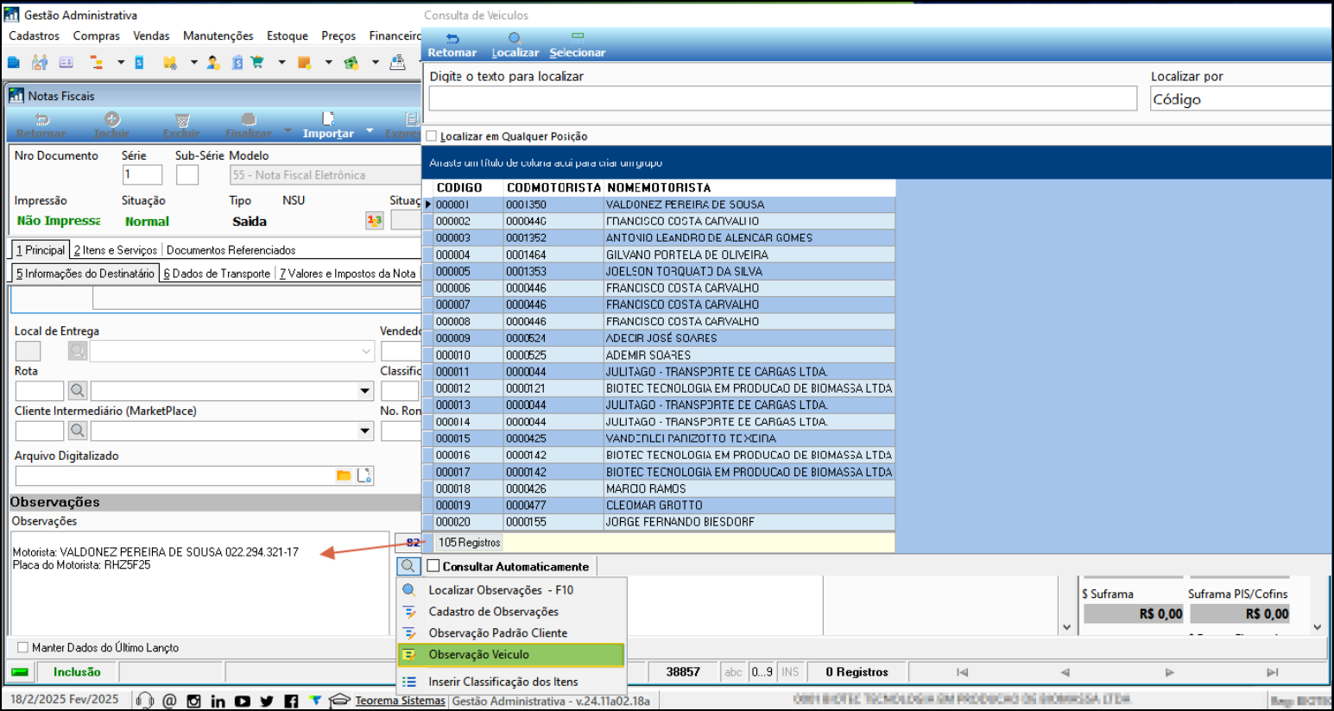Choose Localizar Observações - F10 menu entry

(x=510, y=590)
